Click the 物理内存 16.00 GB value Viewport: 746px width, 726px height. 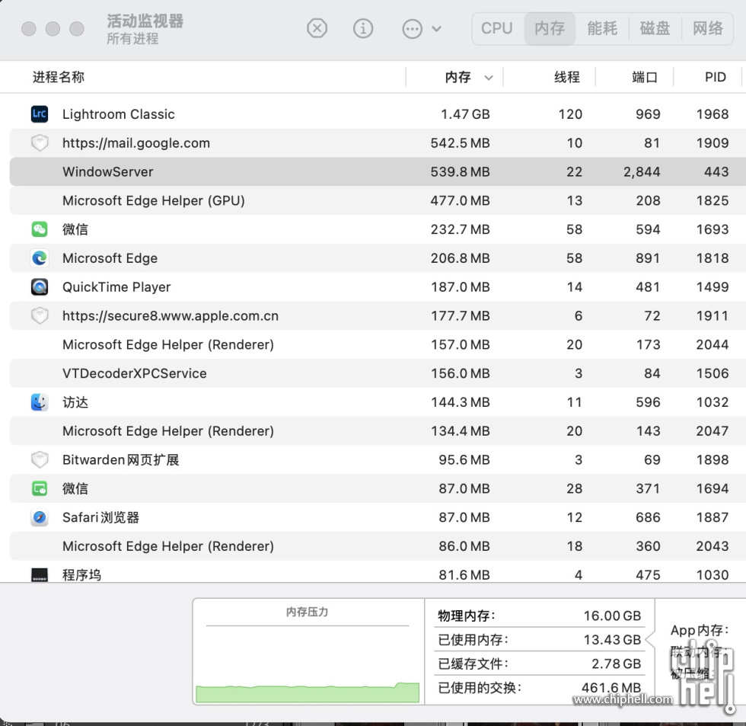tap(612, 616)
